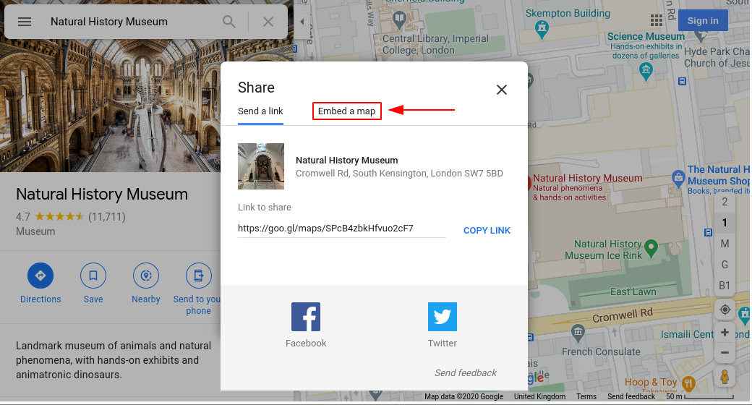This screenshot has height=405, width=752.
Task: Click the Nearby icon
Action: coord(146,276)
